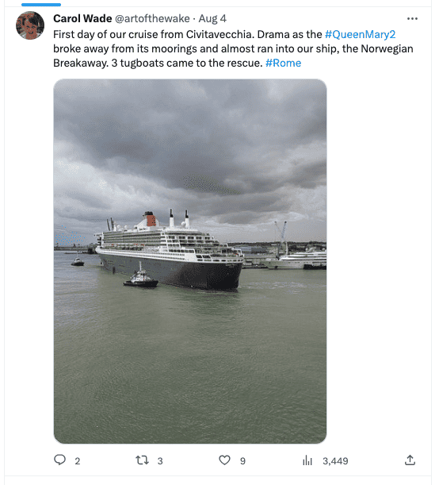
Task: Click the 3,449 views count
Action: pos(335,461)
